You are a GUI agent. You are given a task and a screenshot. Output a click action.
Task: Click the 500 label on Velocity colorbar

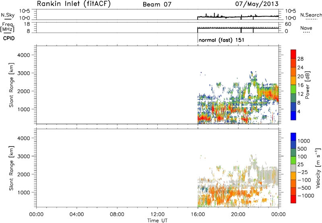coord(302,149)
